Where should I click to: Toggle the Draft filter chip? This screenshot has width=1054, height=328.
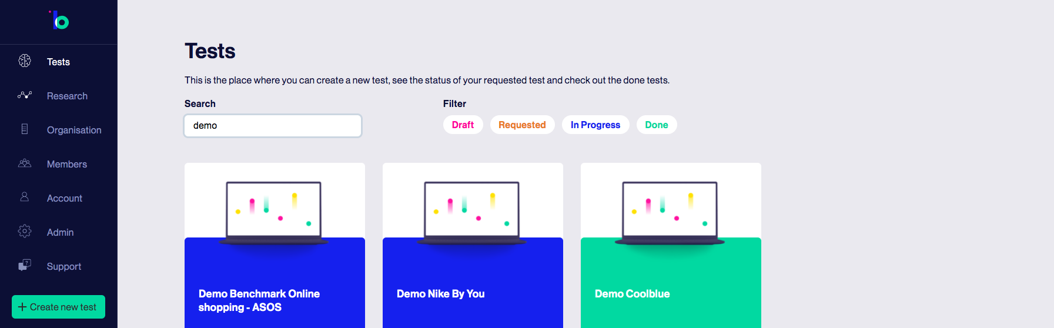463,125
